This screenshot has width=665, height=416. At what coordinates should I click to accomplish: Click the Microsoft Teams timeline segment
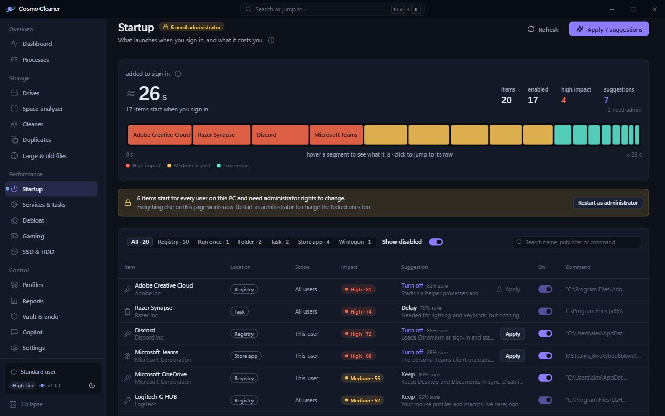[x=336, y=135]
